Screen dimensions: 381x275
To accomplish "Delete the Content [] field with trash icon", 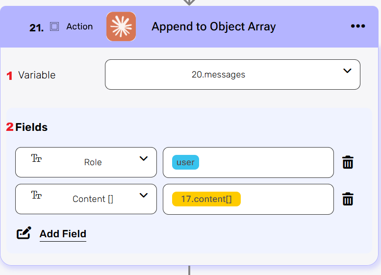I will click(348, 199).
